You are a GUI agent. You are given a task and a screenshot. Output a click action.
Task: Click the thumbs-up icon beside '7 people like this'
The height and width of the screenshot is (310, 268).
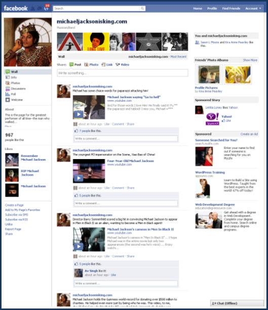pos(76,131)
